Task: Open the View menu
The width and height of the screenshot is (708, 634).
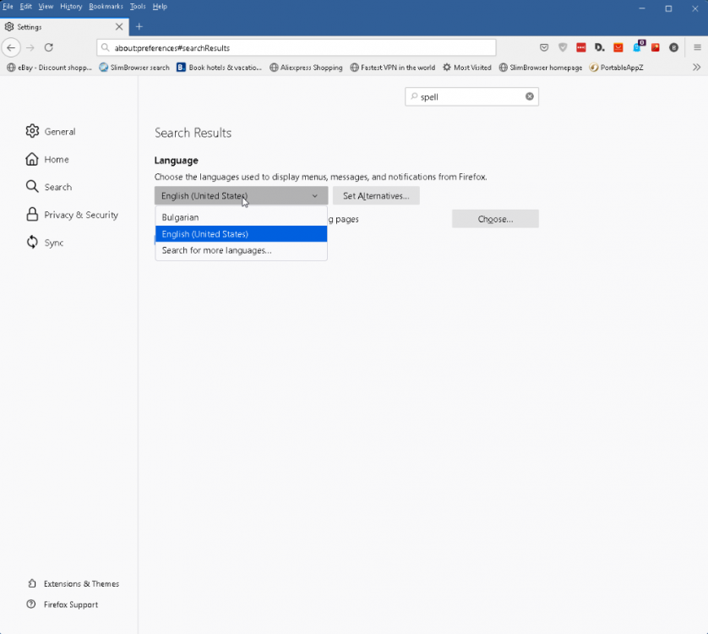Action: tap(46, 6)
